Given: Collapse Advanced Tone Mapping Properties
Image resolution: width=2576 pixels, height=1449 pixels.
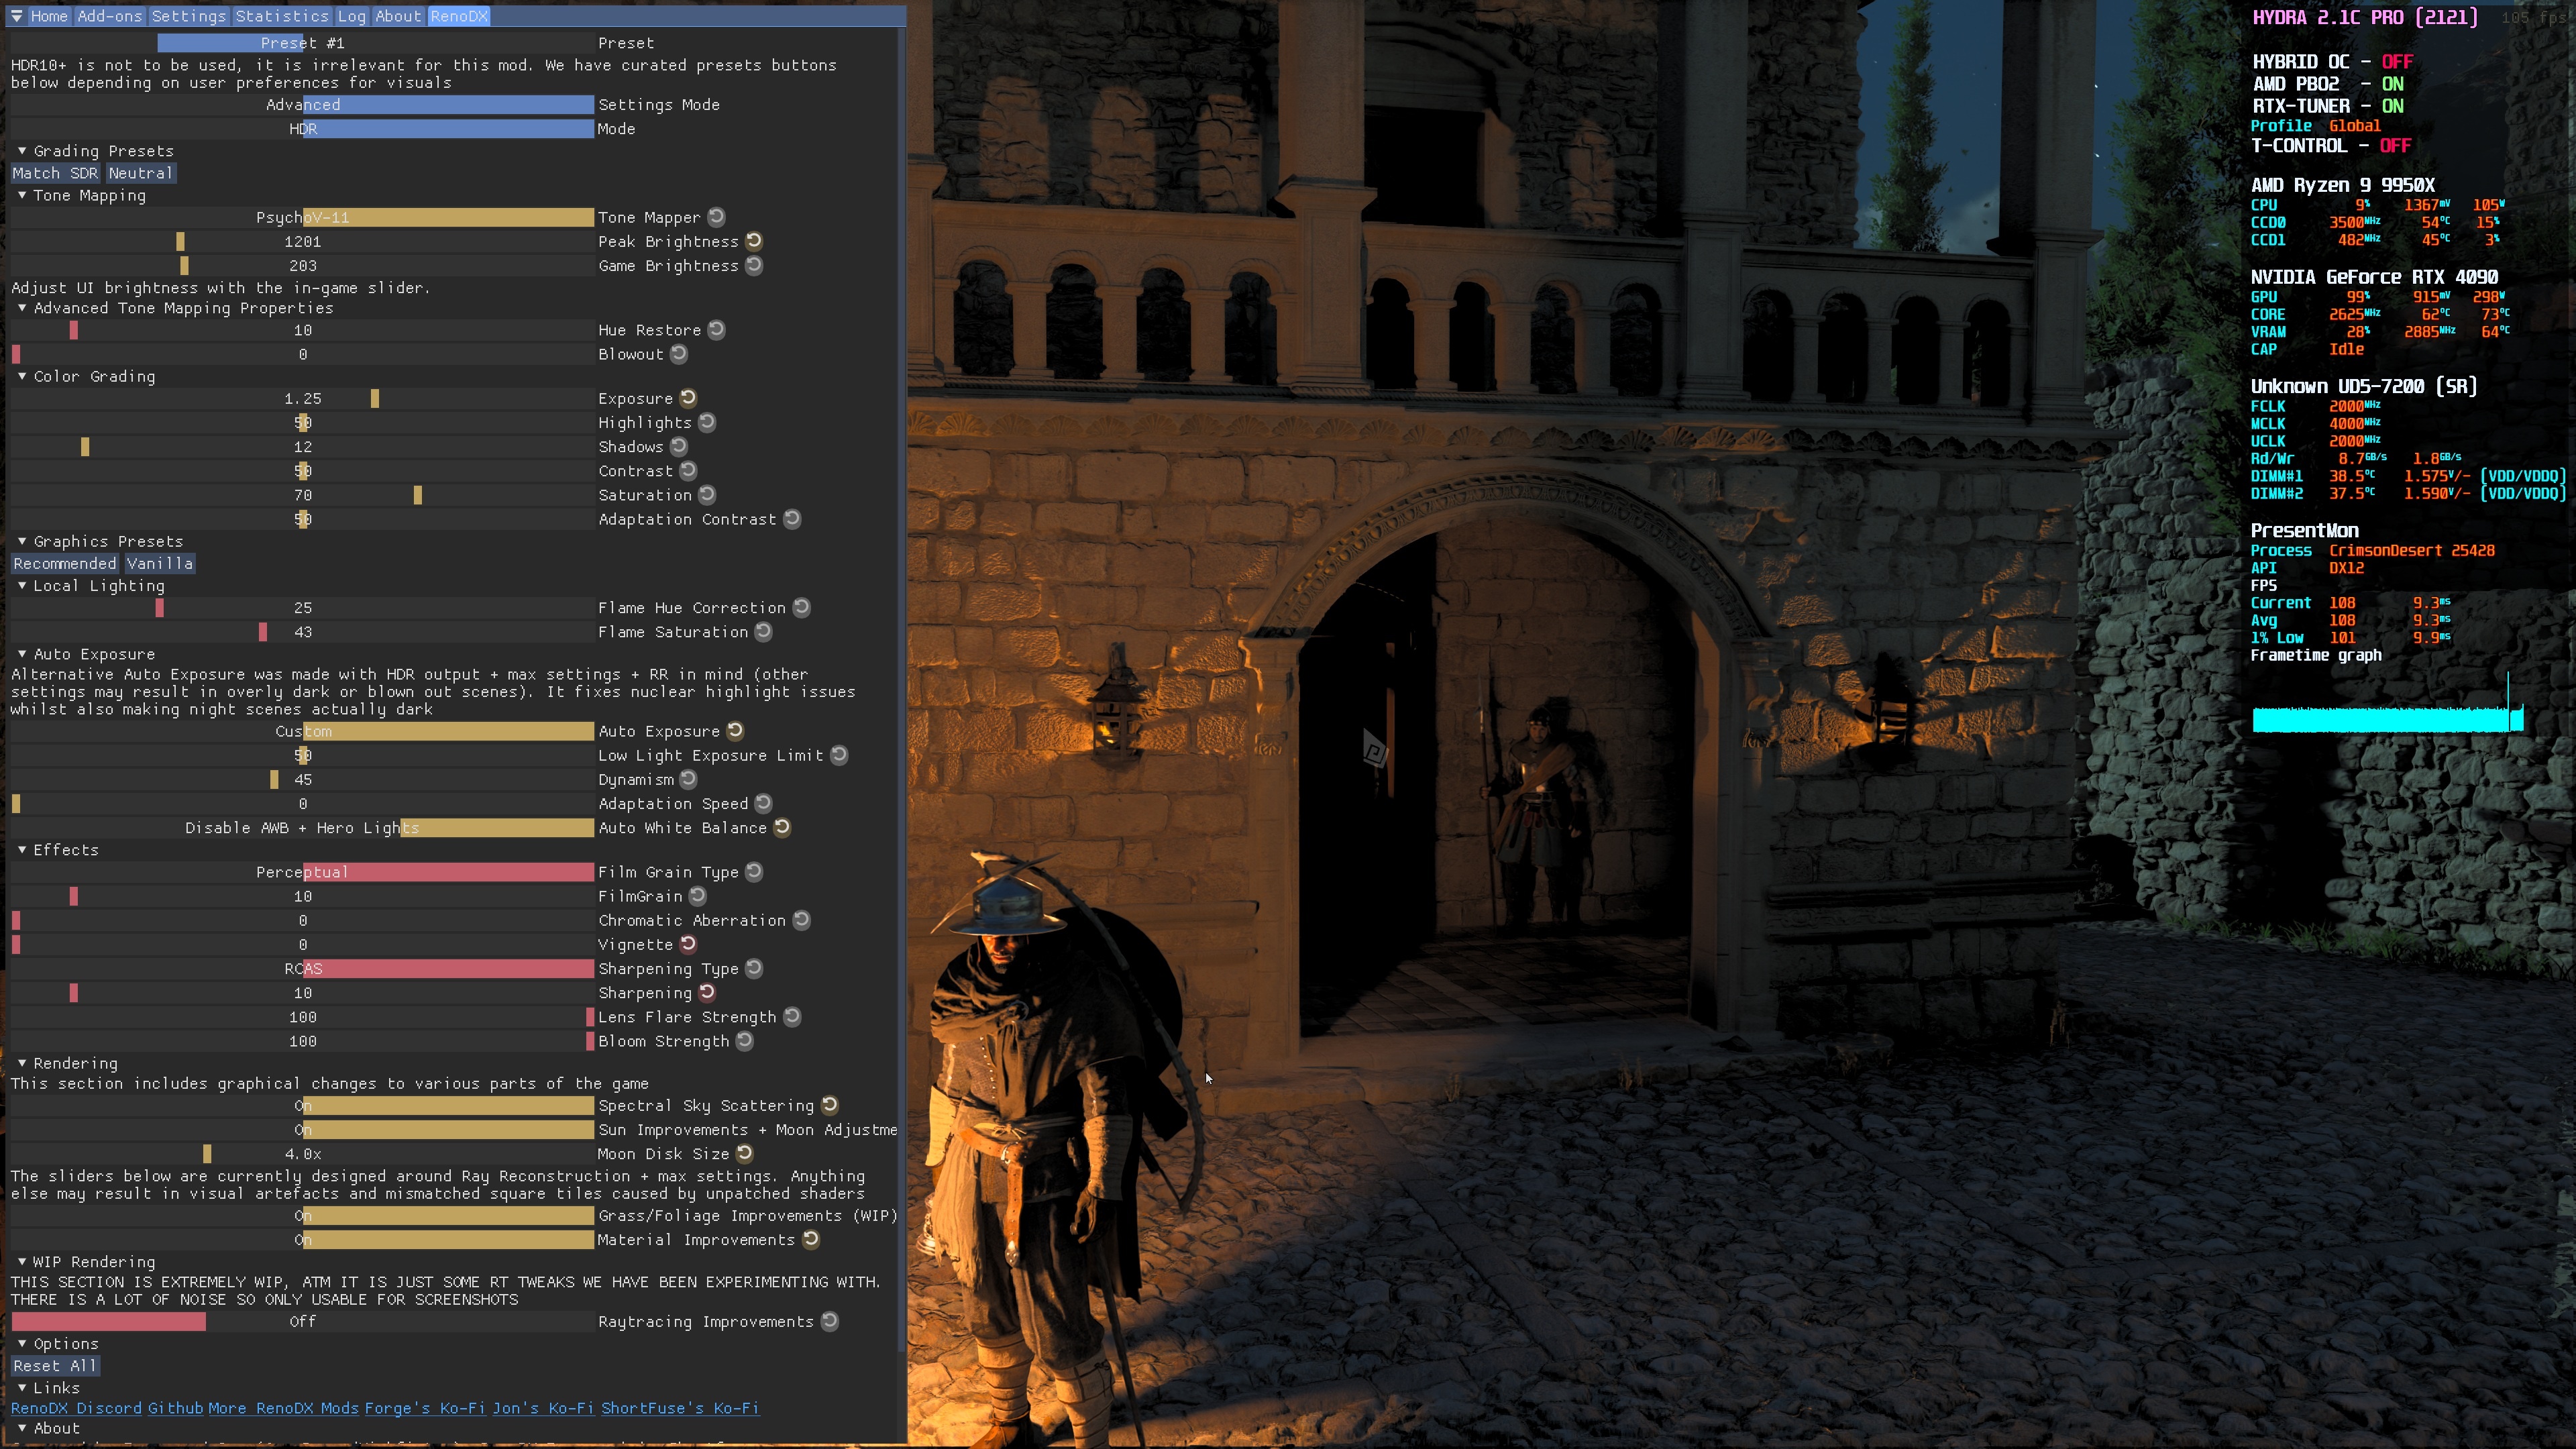Looking at the screenshot, I should pyautogui.click(x=22, y=308).
